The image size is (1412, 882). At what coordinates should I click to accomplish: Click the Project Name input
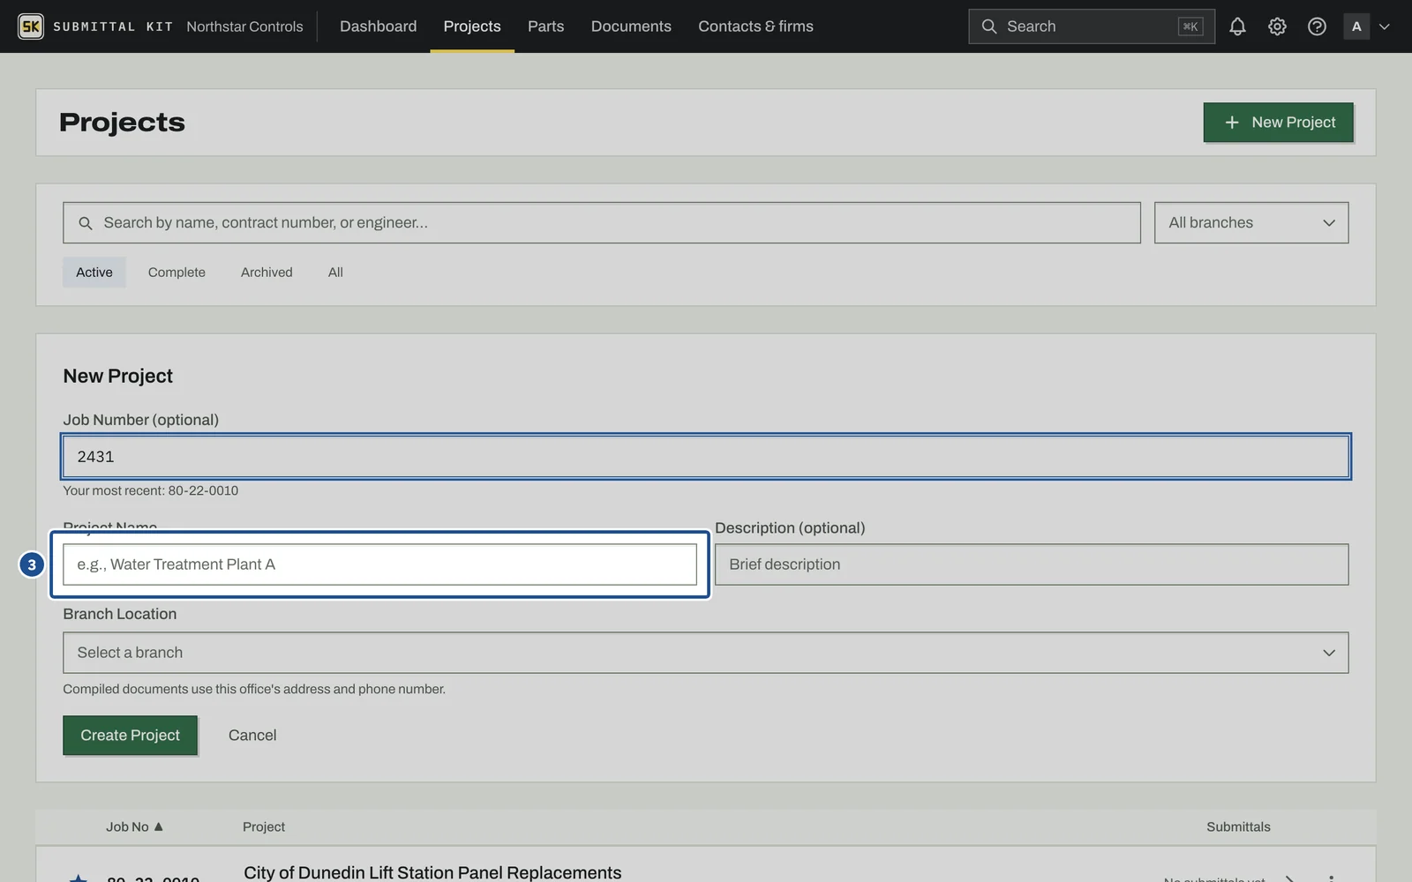(379, 564)
